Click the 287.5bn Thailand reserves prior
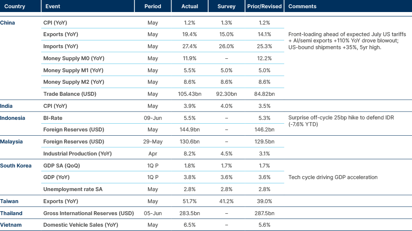Viewport: 412px width, 231px height. 265,213
